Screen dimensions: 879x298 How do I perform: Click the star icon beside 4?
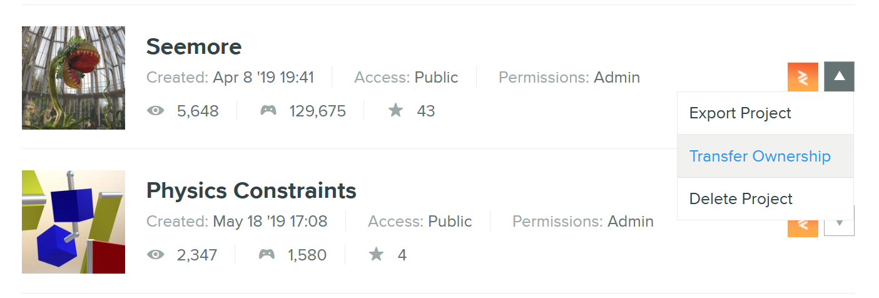click(x=376, y=255)
